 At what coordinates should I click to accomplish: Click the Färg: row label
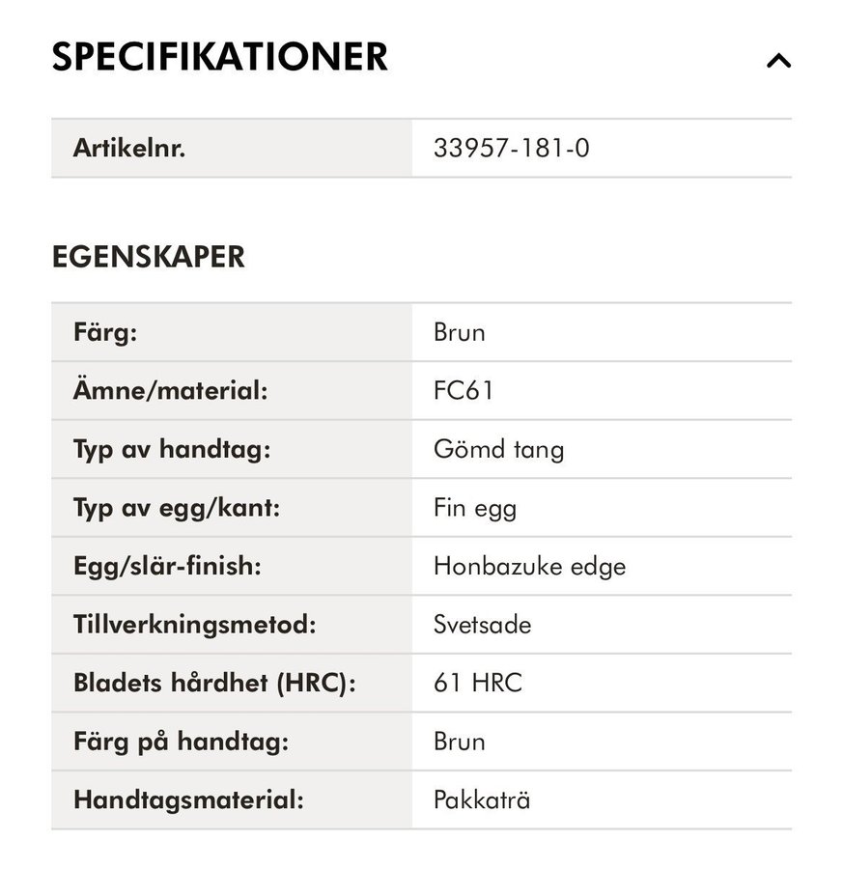105,333
